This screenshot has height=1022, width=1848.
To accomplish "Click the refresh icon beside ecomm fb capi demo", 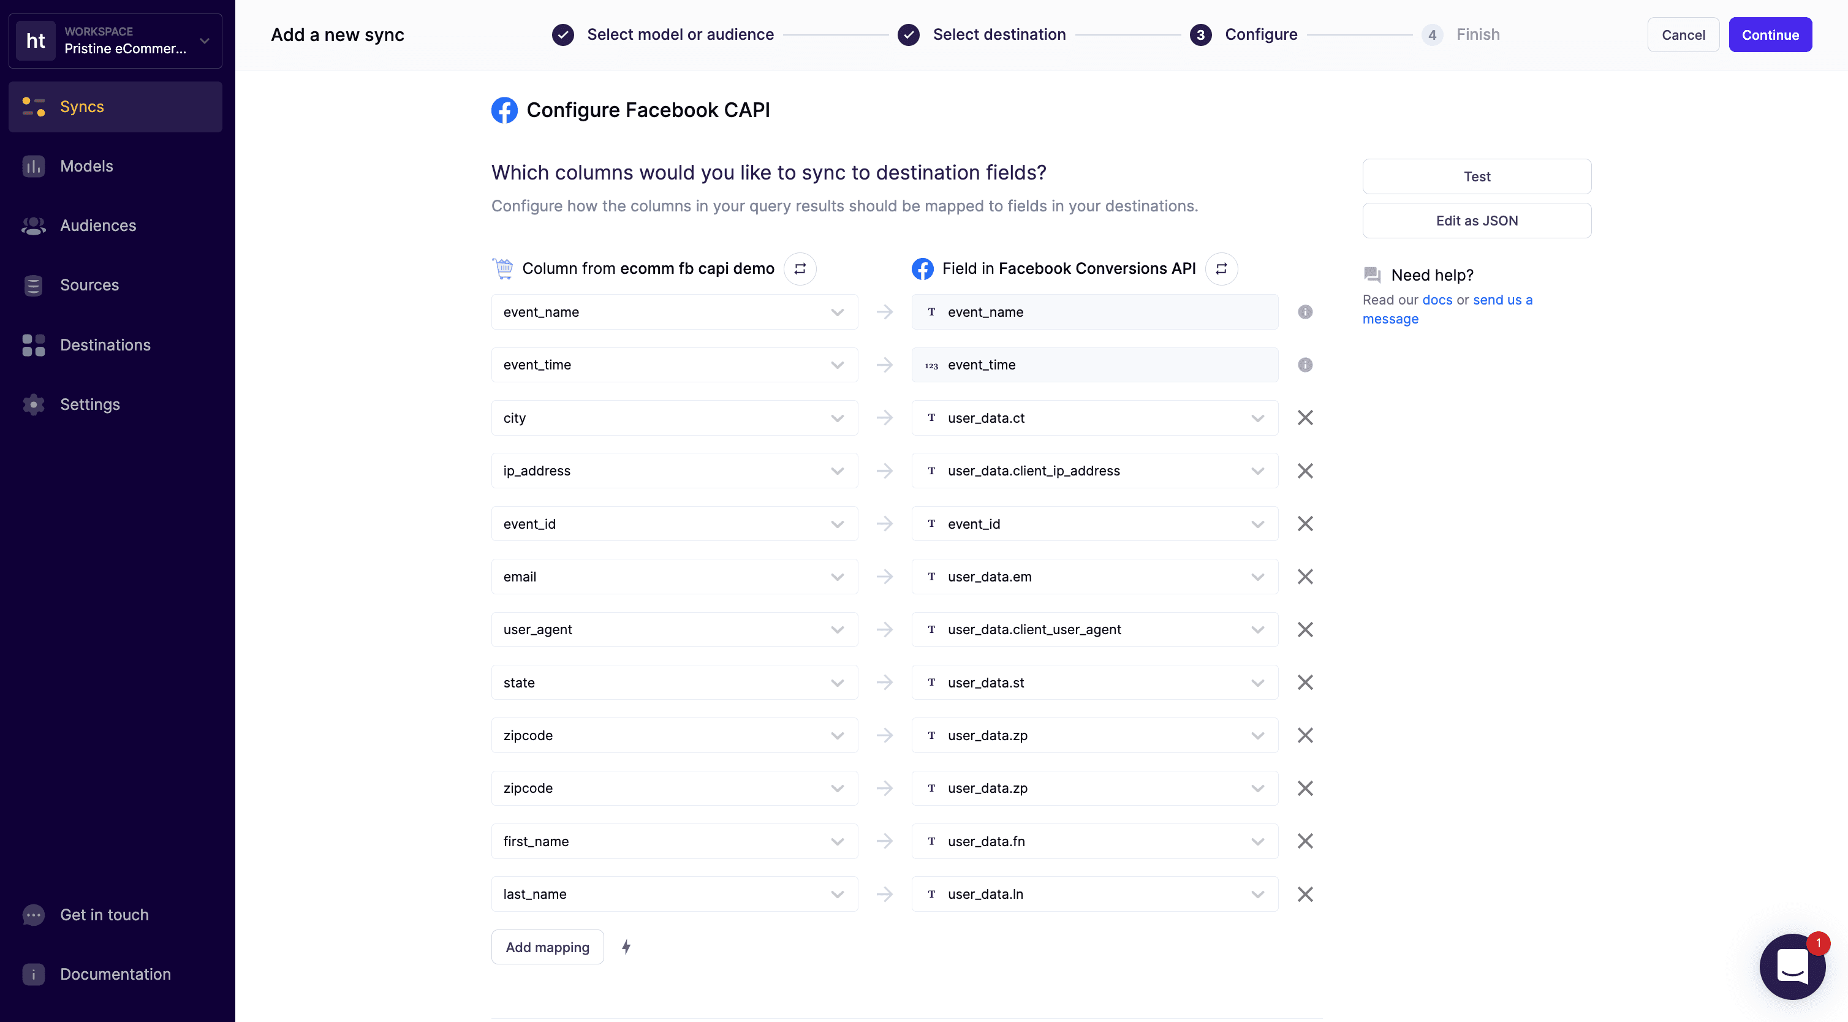I will [800, 268].
